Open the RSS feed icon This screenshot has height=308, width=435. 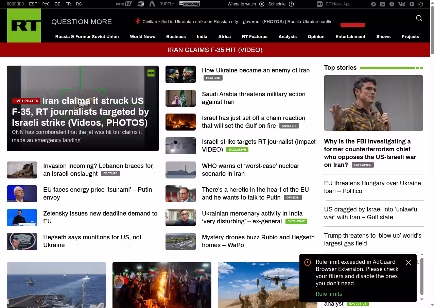pos(383,4)
